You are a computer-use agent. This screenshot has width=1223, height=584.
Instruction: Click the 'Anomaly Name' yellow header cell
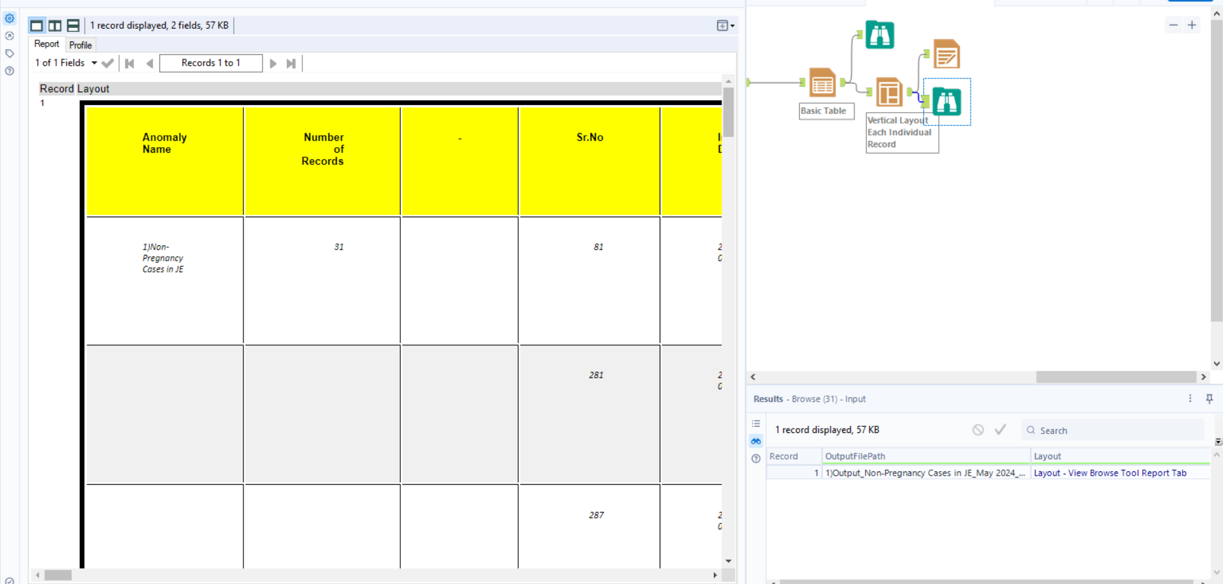coord(164,161)
